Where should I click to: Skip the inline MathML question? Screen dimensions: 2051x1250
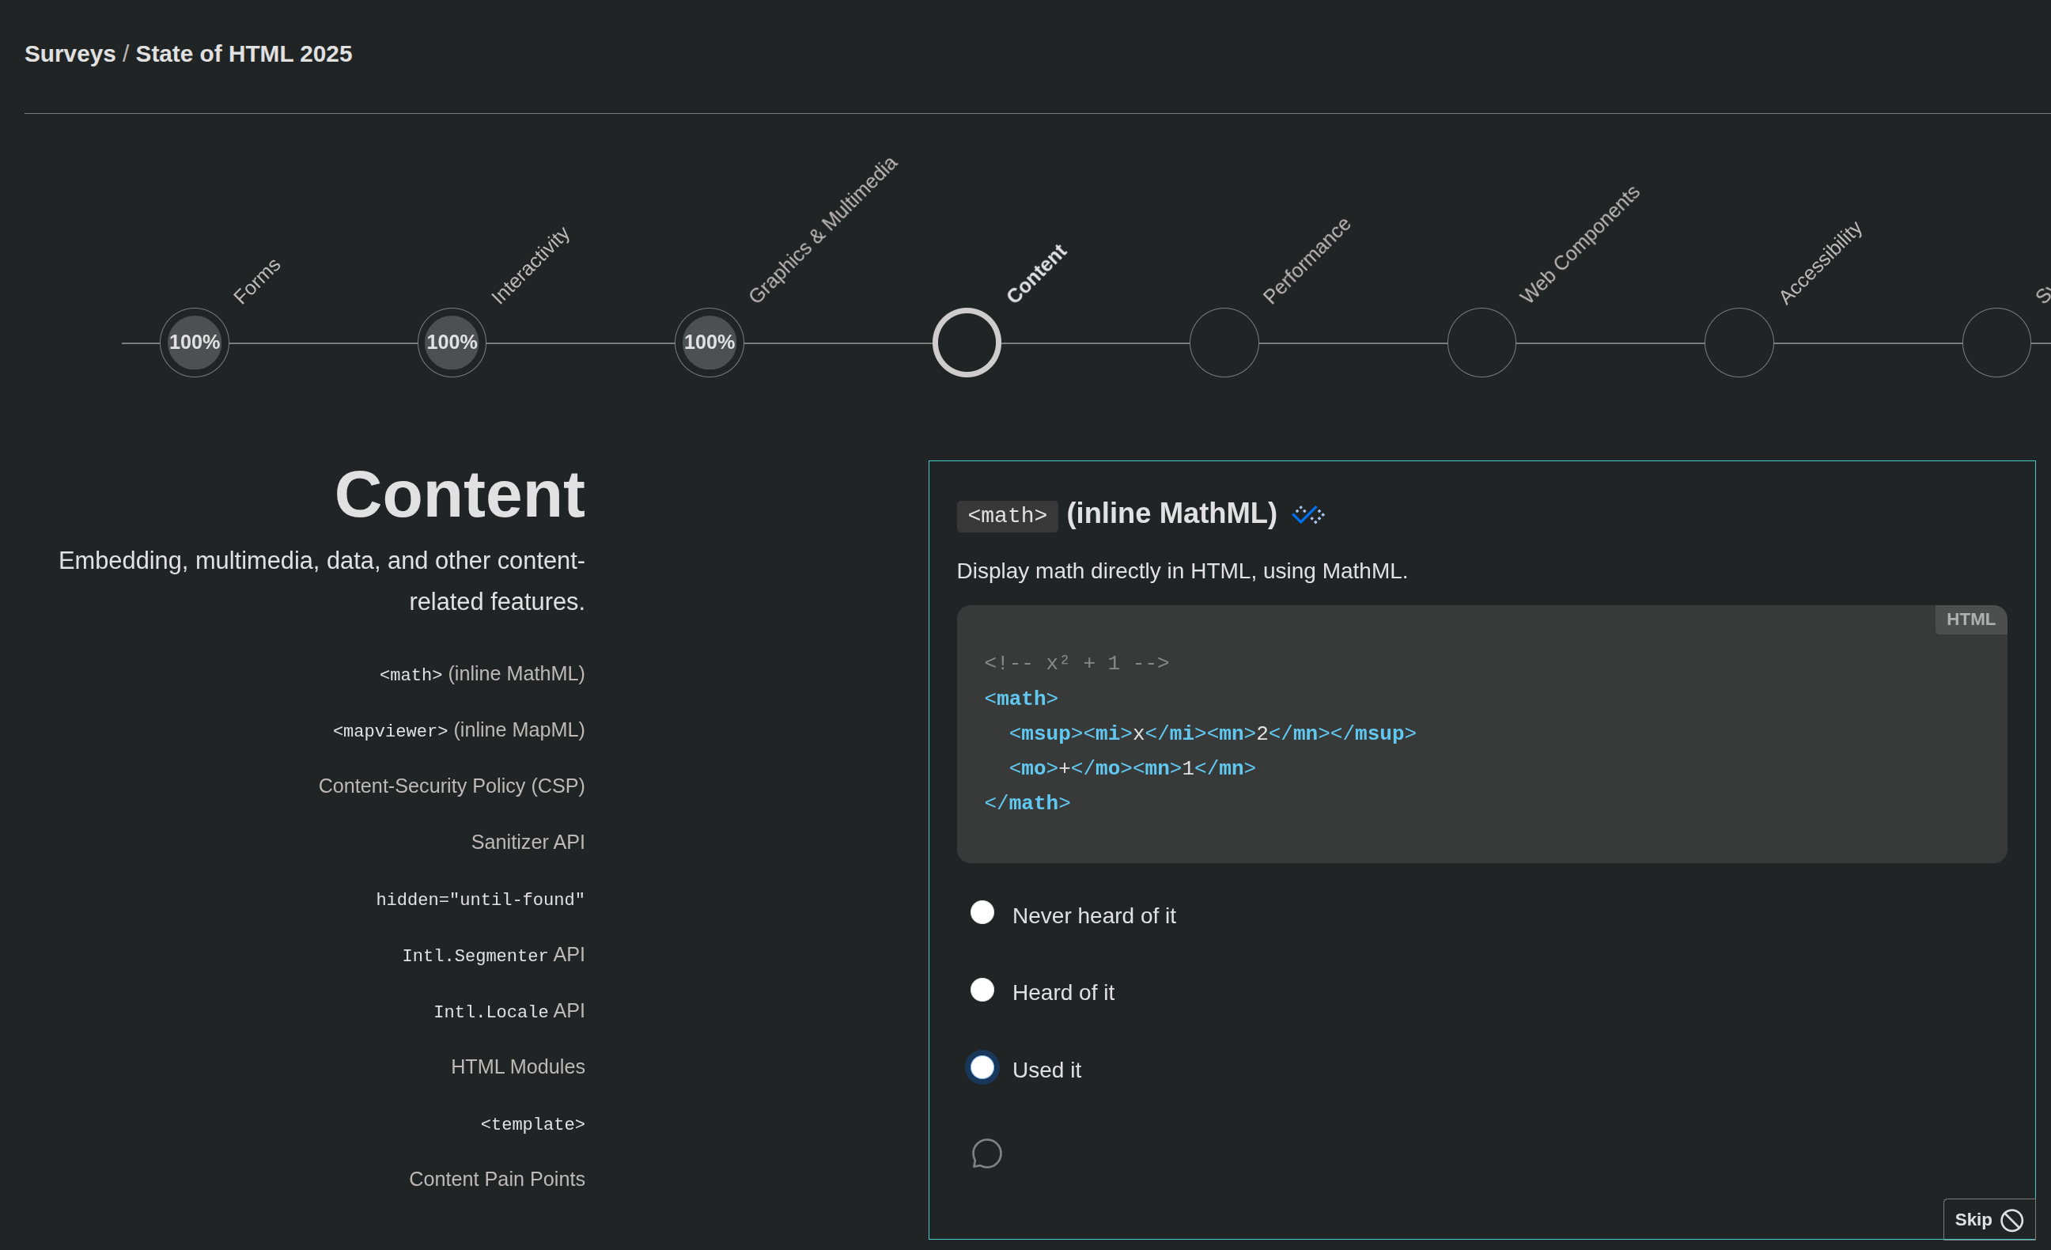[x=1988, y=1220]
